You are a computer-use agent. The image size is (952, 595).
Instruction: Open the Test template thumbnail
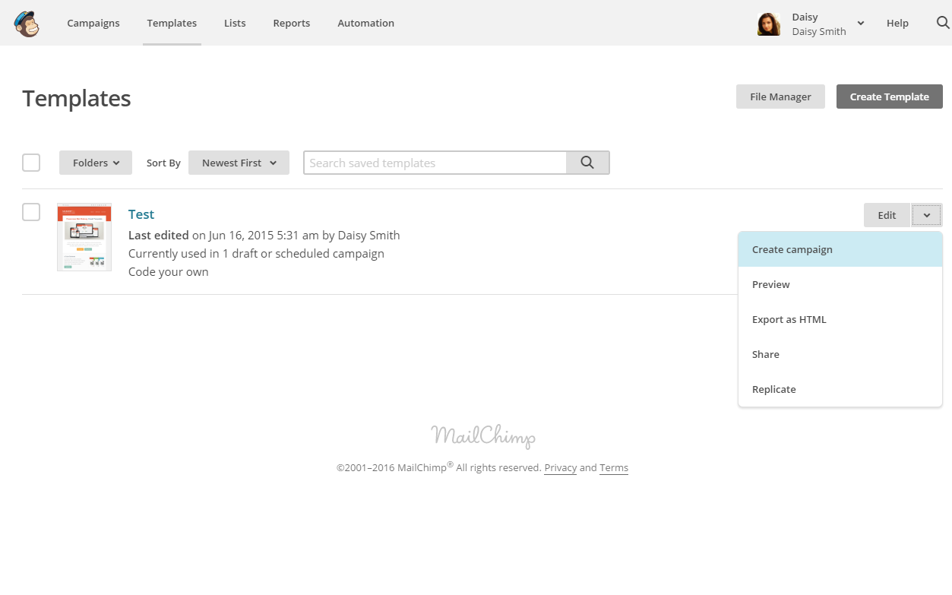click(84, 237)
